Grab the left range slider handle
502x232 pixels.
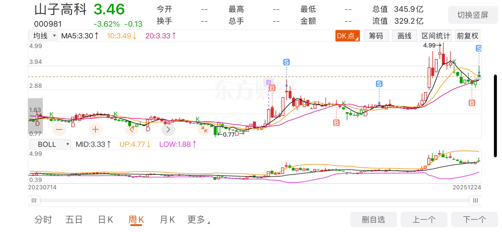click(34, 200)
